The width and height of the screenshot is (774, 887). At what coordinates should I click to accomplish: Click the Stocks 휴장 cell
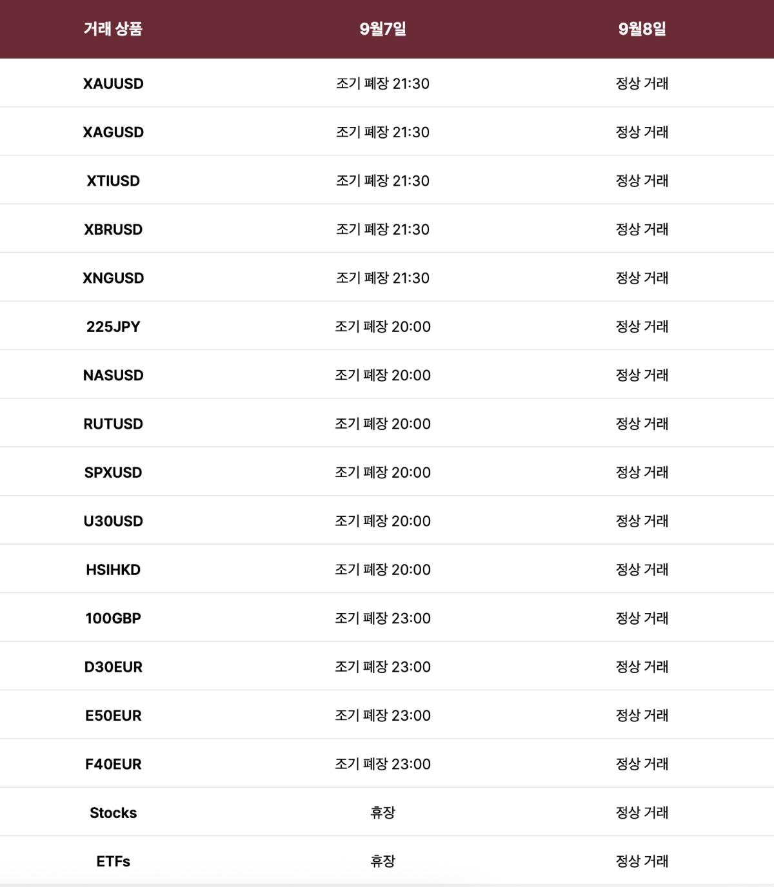382,813
